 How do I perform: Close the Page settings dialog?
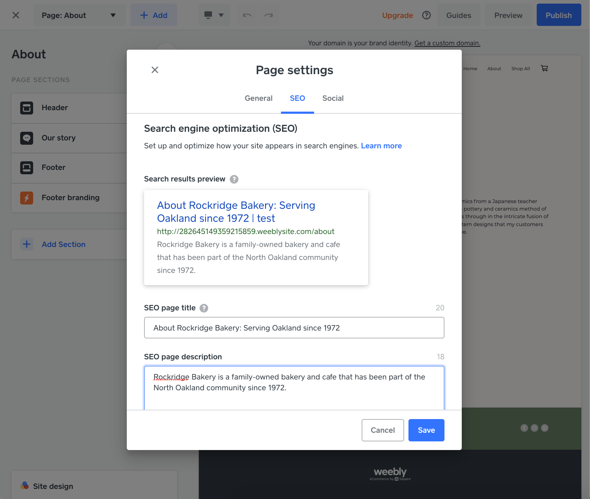coord(155,70)
